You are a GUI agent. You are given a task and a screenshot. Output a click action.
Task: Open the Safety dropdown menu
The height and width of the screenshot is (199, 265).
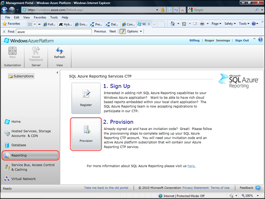230,24
